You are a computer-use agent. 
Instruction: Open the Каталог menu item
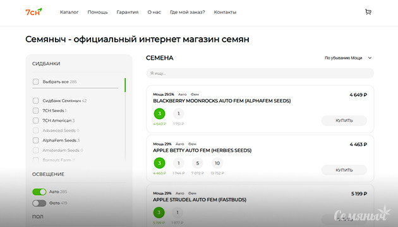pos(69,12)
